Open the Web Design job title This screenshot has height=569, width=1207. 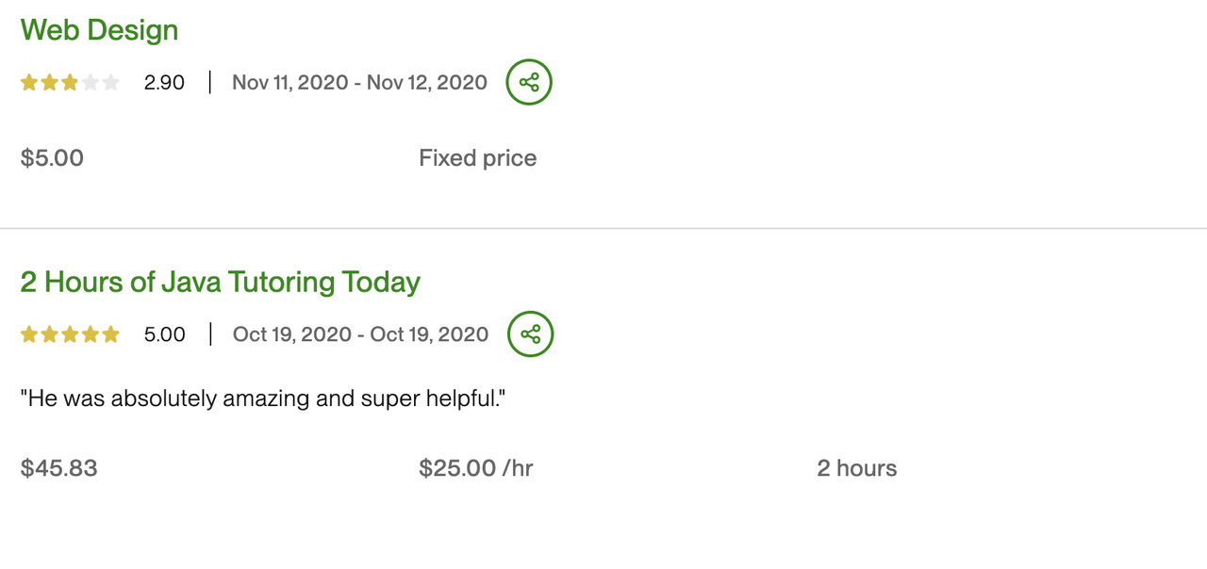pos(99,30)
